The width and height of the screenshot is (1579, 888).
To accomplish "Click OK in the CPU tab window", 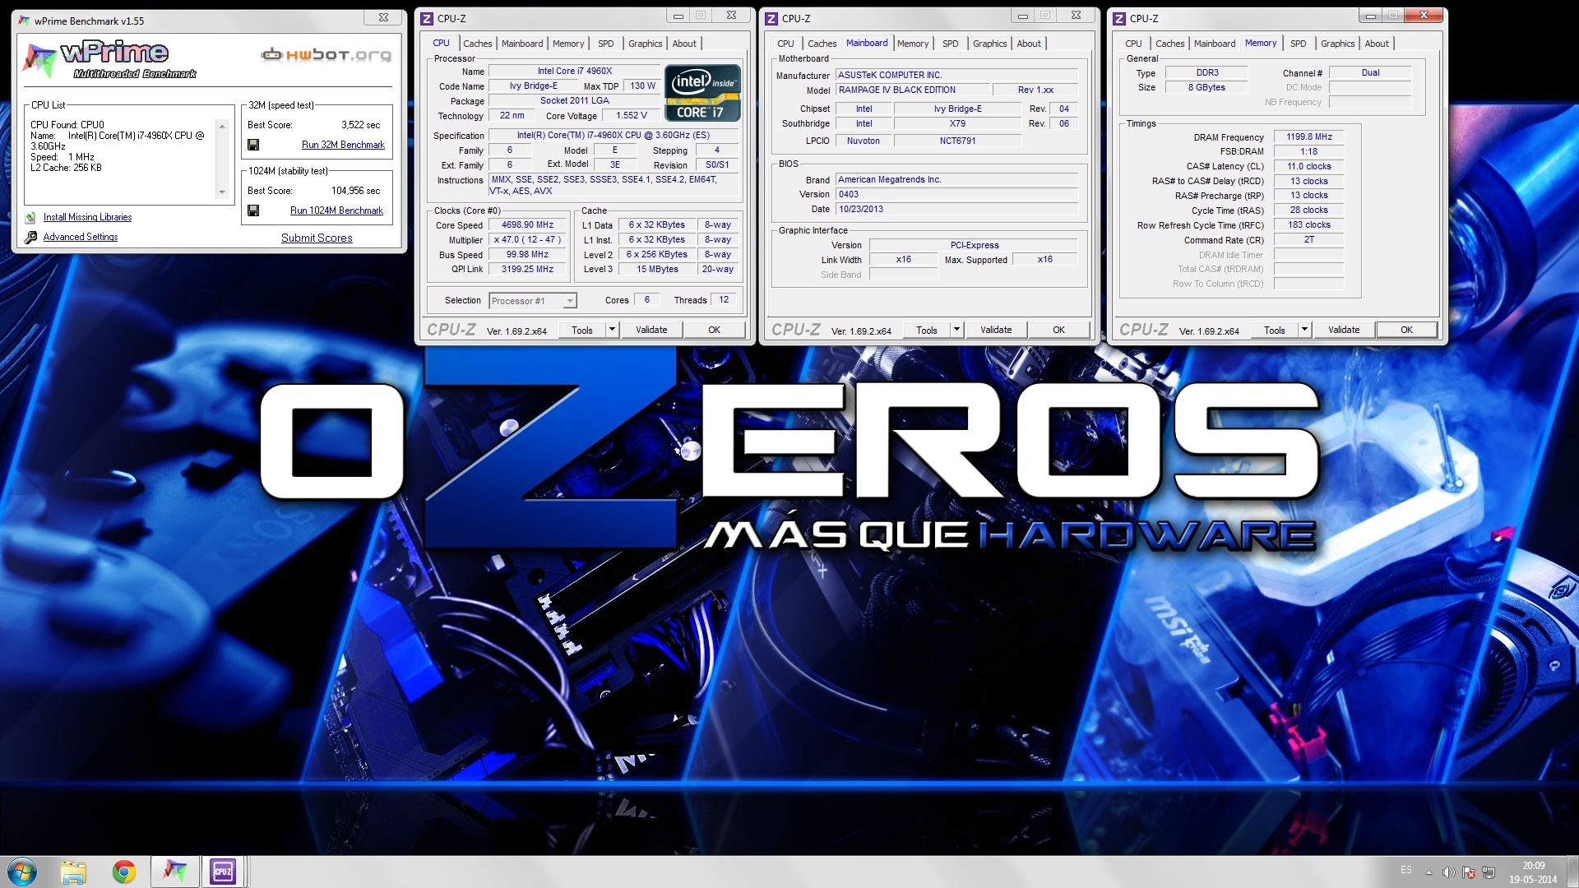I will (x=714, y=330).
